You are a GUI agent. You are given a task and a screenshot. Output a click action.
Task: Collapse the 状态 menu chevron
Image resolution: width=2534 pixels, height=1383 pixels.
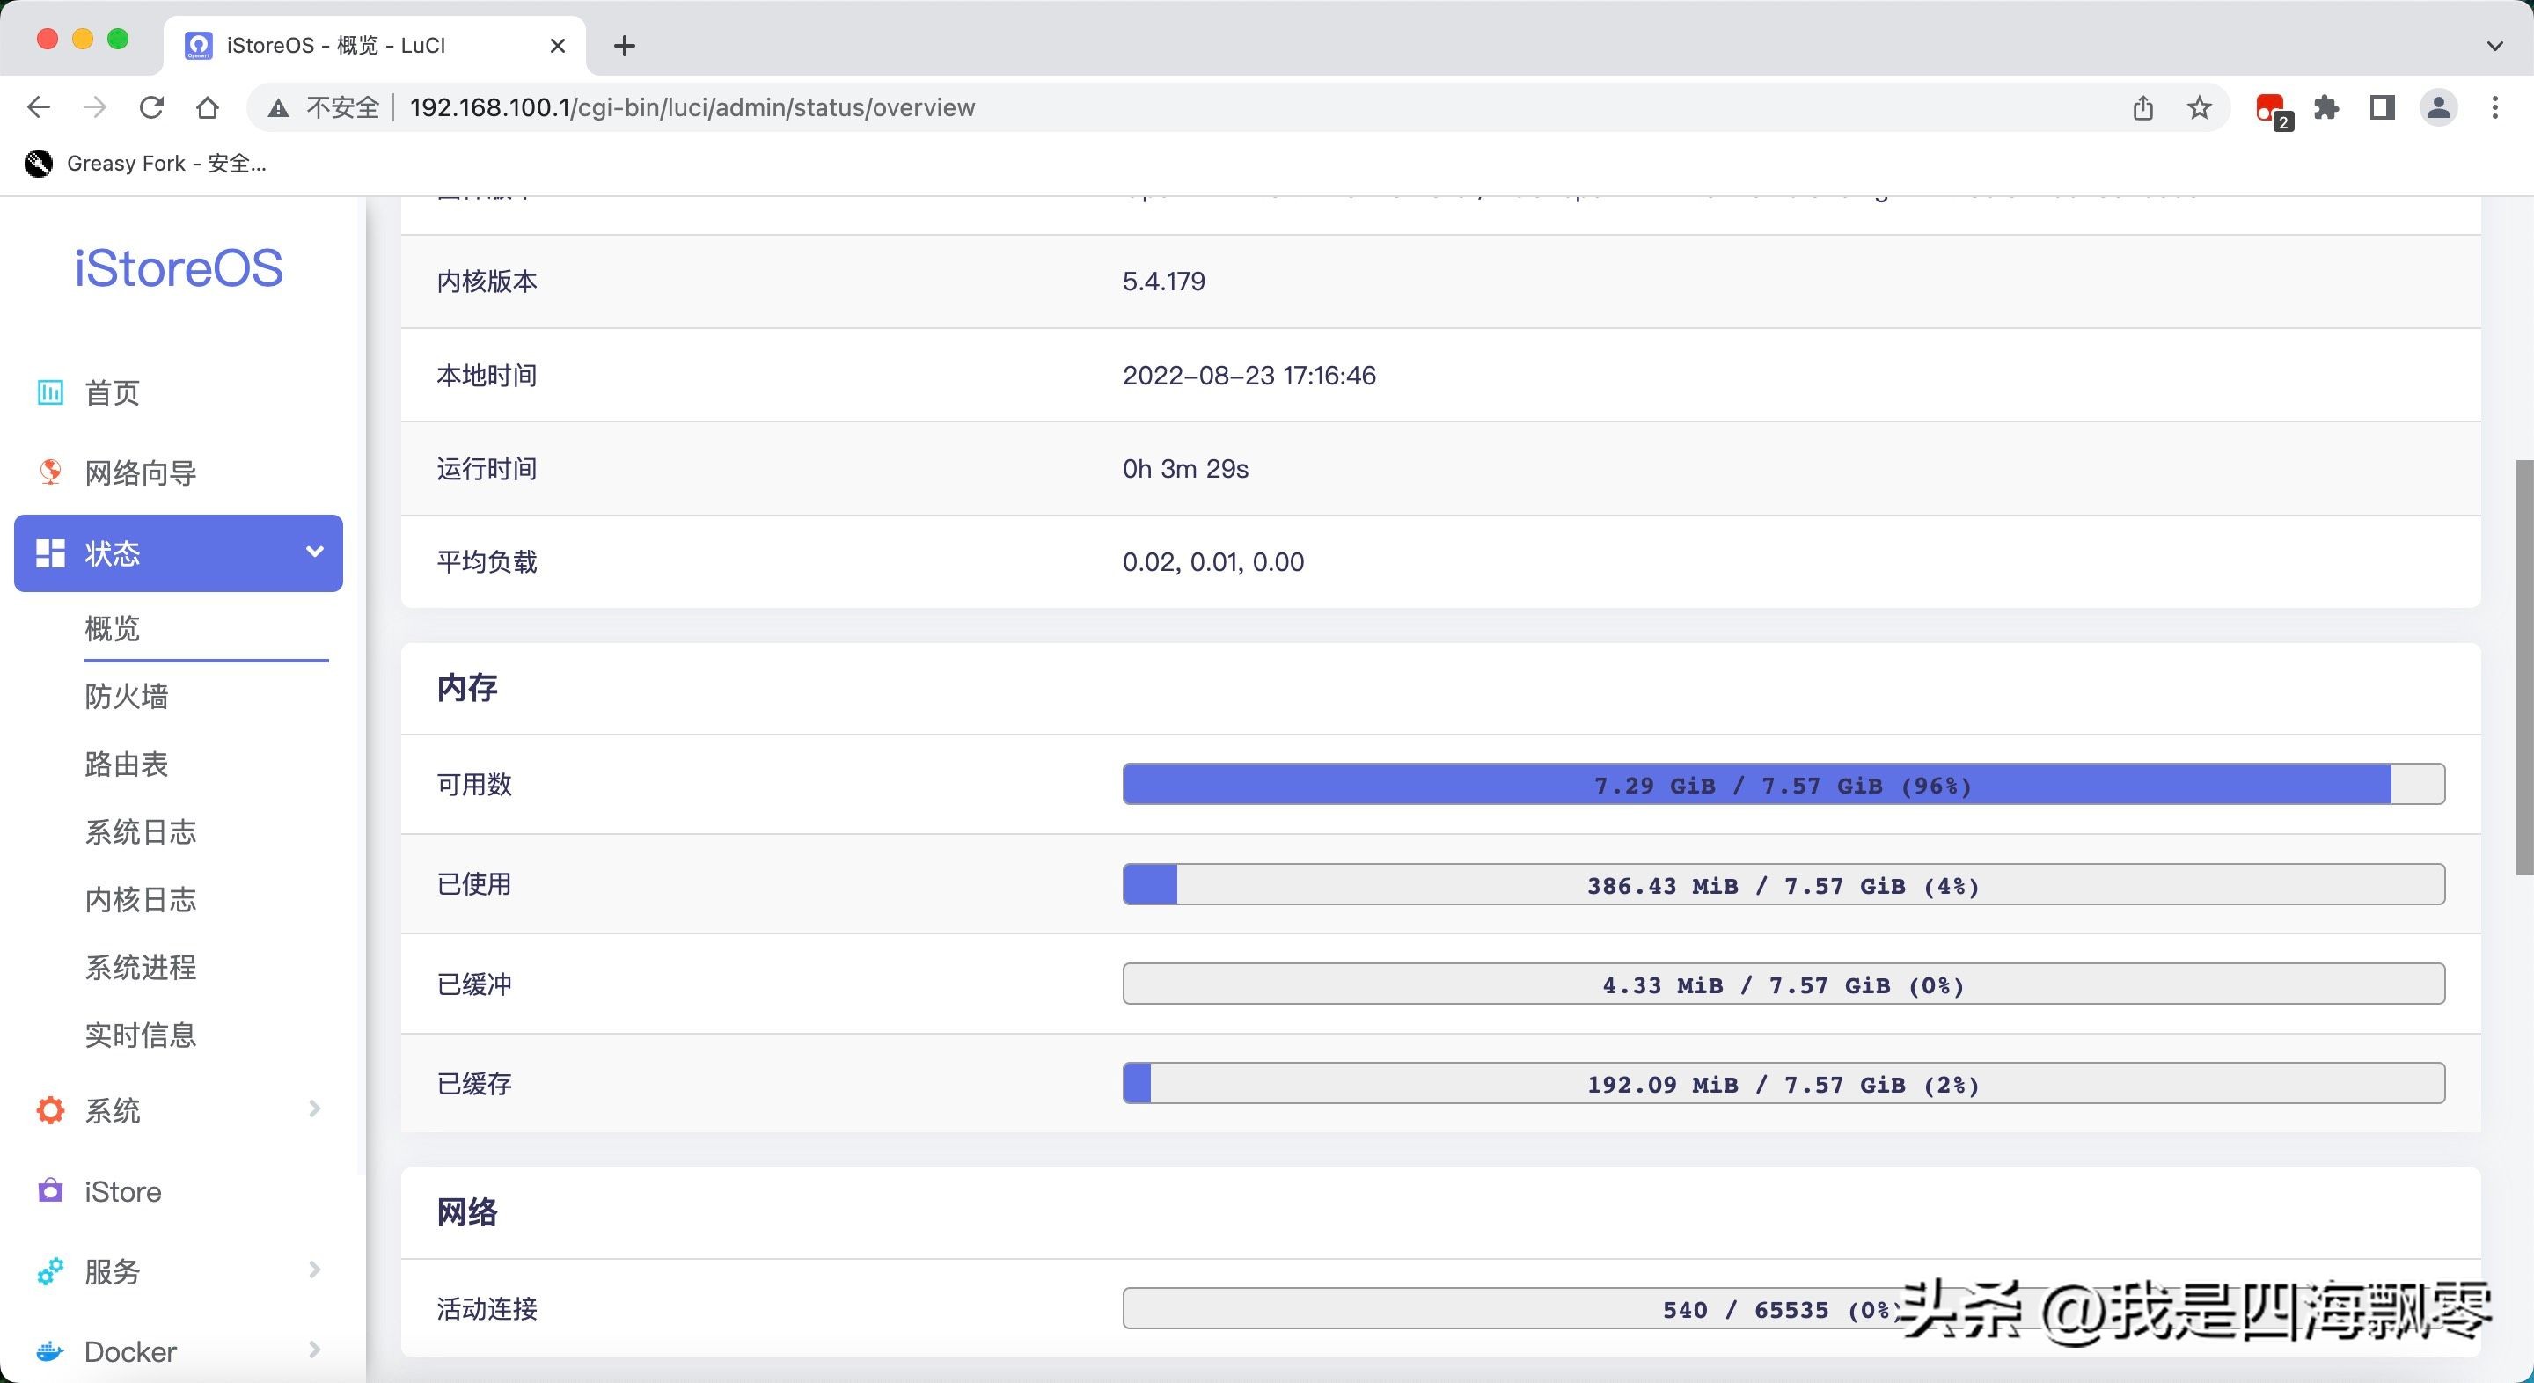[315, 552]
